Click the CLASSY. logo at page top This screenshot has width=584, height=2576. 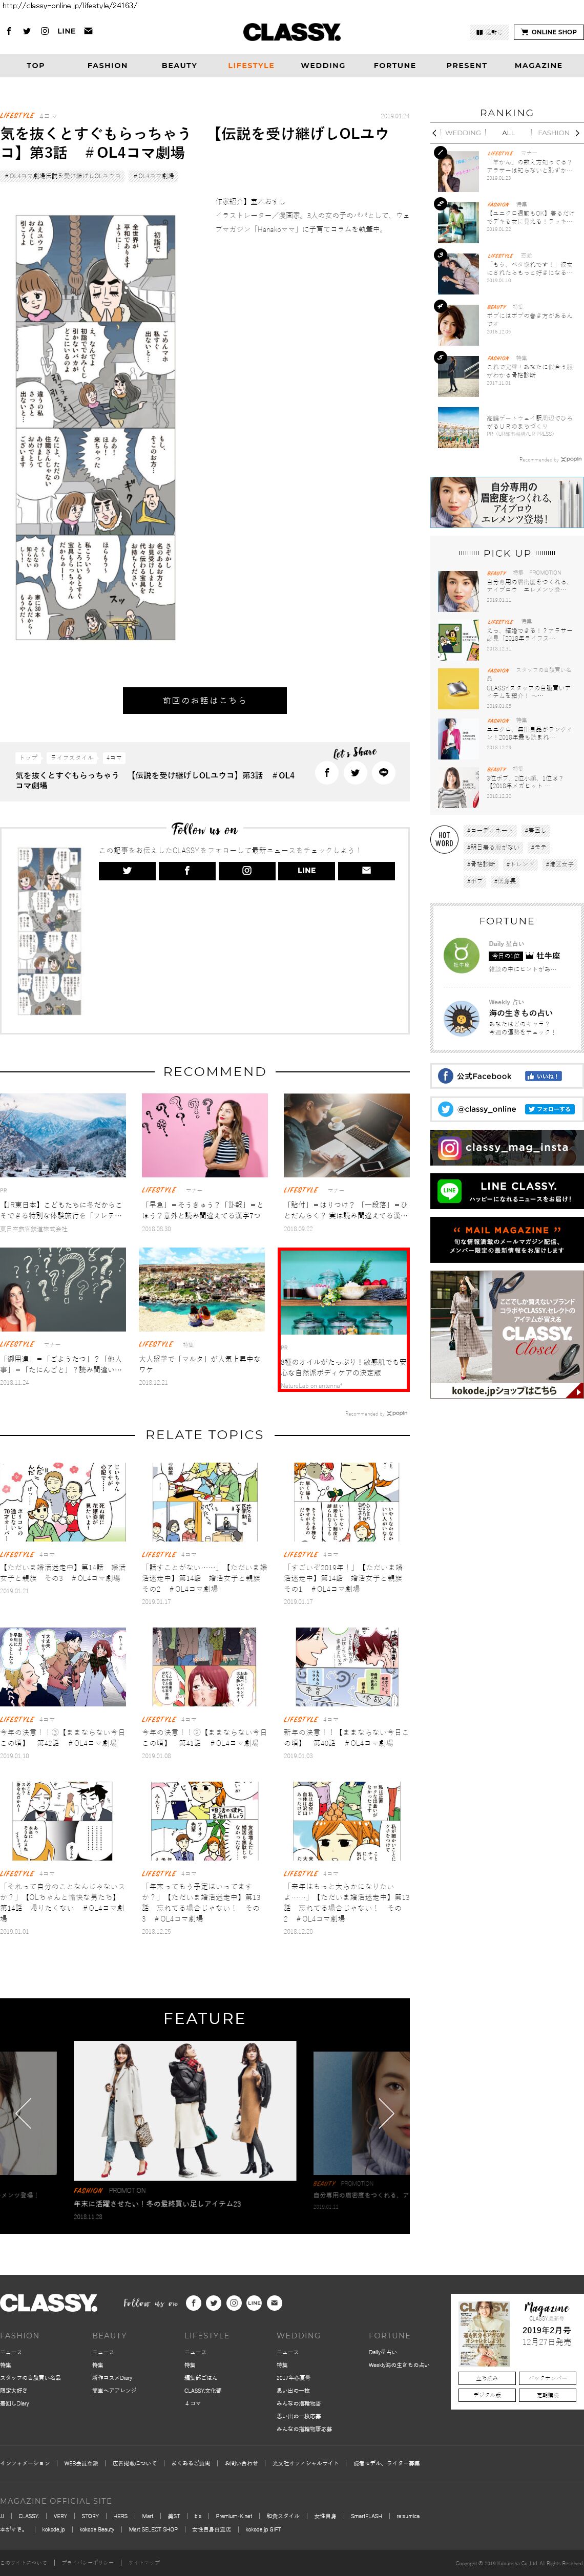(x=291, y=32)
